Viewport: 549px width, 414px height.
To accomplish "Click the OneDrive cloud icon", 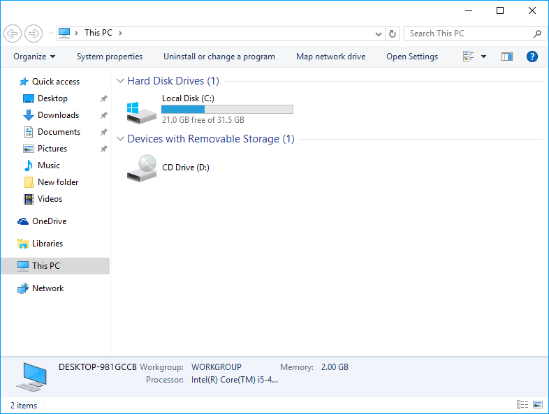I will [23, 221].
